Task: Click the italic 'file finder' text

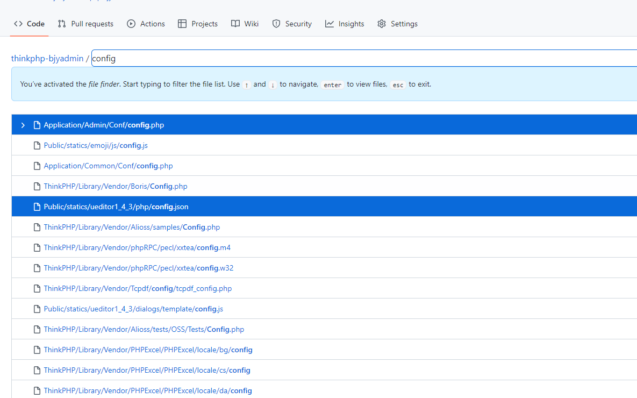Action: pos(104,84)
